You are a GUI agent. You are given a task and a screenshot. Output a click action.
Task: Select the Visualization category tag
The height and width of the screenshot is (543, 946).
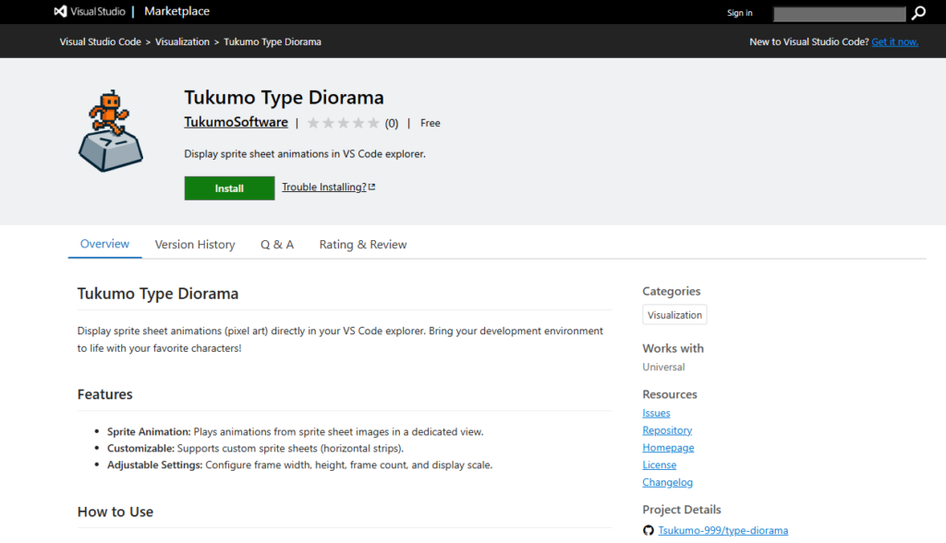[x=674, y=315]
